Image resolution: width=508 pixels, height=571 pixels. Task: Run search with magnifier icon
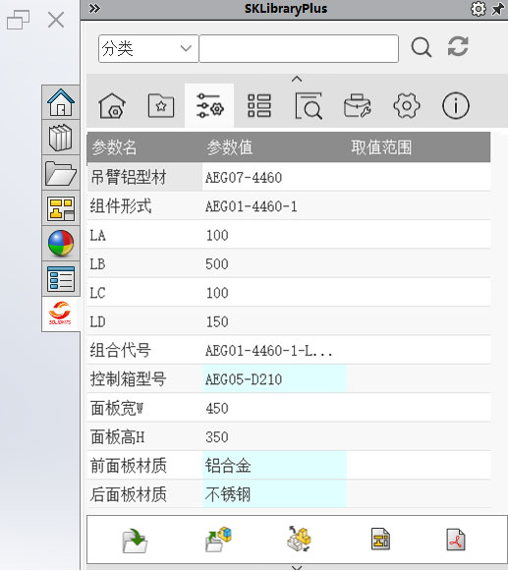click(x=422, y=48)
